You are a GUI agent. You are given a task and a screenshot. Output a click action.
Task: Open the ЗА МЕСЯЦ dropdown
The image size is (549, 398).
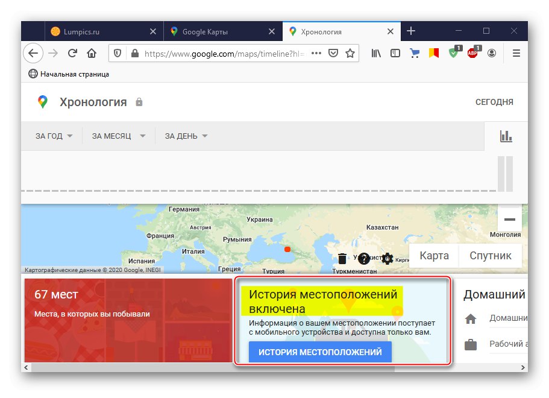pos(118,136)
